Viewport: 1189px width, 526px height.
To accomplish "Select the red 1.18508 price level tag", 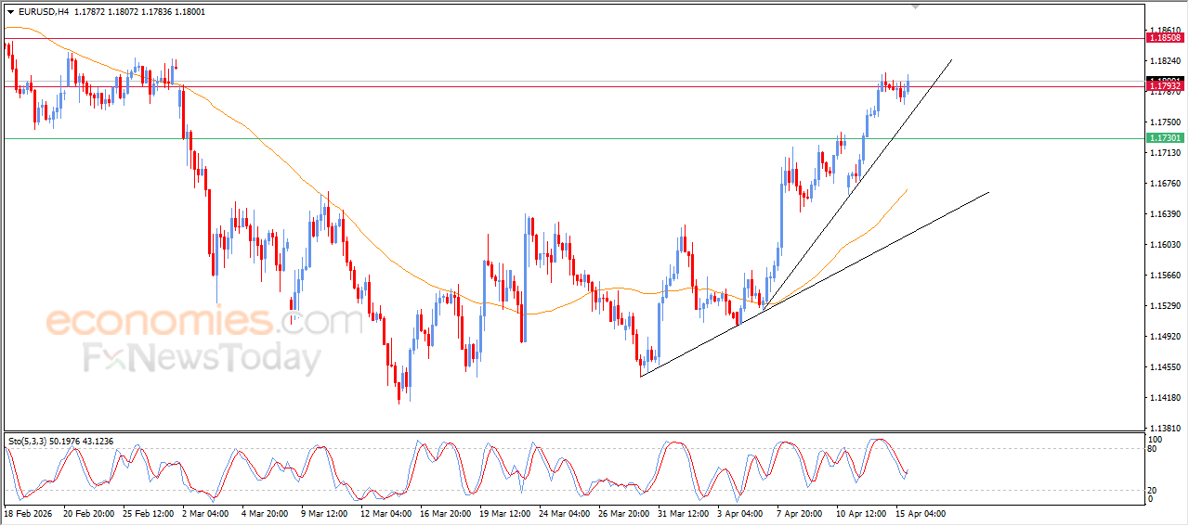I will [x=1165, y=38].
